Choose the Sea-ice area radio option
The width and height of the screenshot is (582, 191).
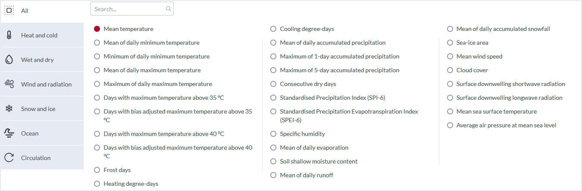click(x=450, y=43)
